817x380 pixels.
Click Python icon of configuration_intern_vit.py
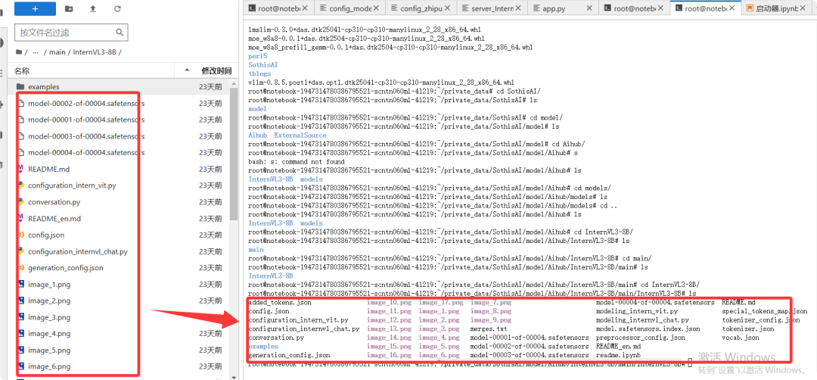point(21,185)
